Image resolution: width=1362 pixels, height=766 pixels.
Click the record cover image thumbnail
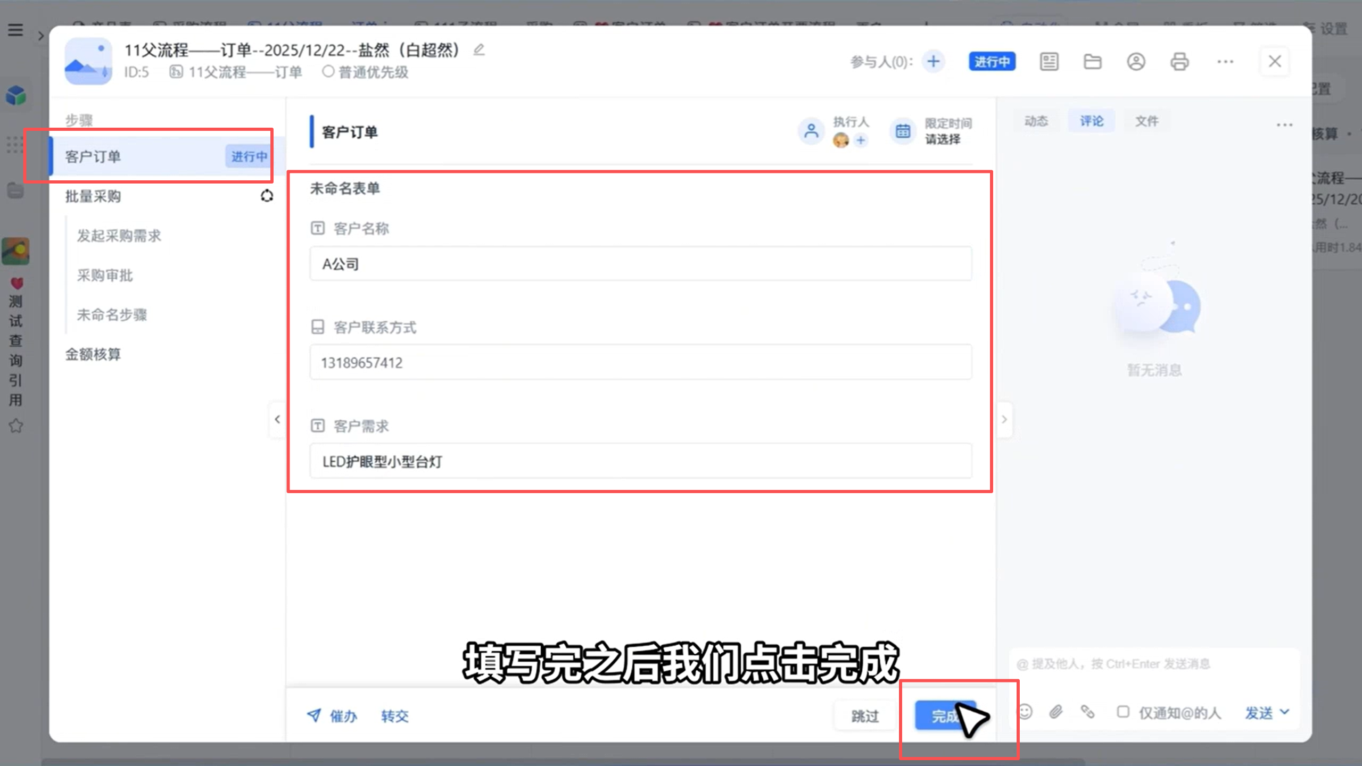click(88, 61)
